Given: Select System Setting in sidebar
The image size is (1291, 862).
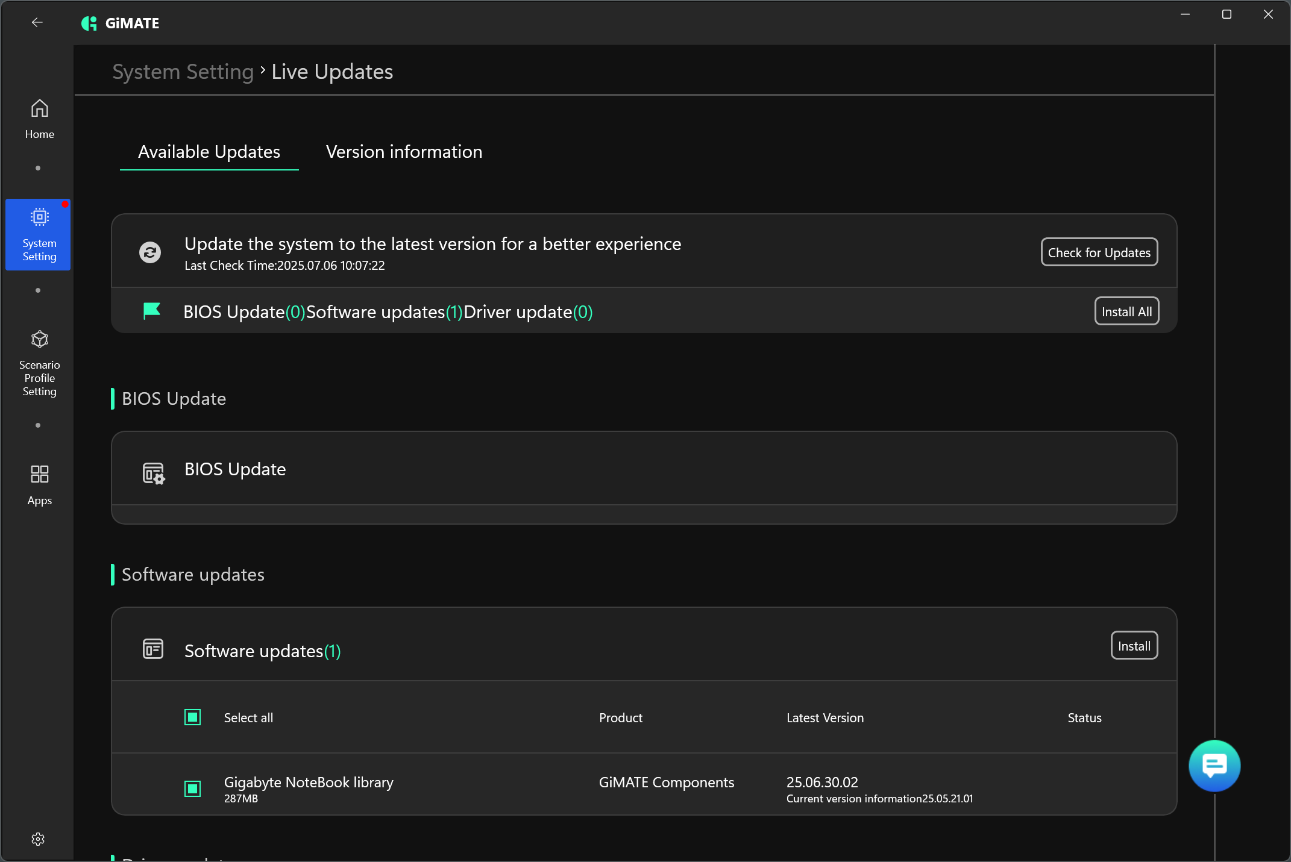Looking at the screenshot, I should [x=39, y=235].
